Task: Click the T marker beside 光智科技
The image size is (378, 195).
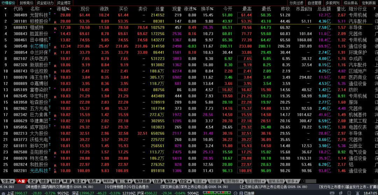Action: (50, 14)
